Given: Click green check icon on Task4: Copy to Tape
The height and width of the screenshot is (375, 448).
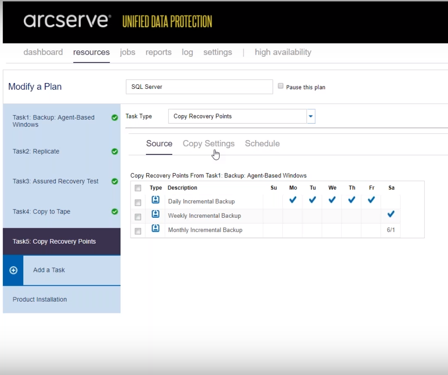Looking at the screenshot, I should [x=115, y=211].
